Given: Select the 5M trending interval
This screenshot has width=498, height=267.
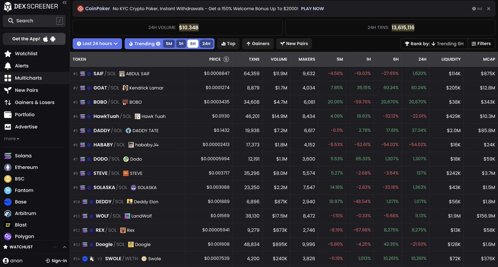Looking at the screenshot, I should pos(169,44).
